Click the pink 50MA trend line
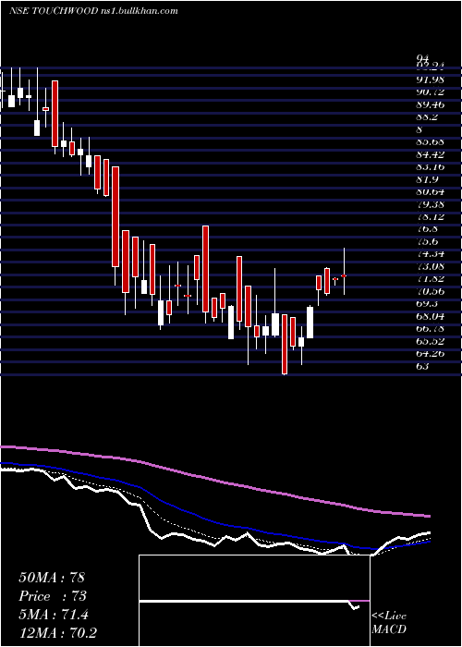This screenshot has height=647, width=462. 214,480
